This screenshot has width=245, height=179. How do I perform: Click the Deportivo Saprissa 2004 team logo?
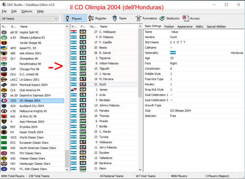[x=4, y=95]
